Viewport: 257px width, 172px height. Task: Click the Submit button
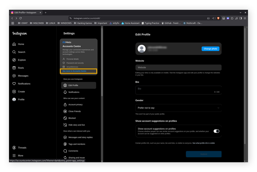pos(204,154)
